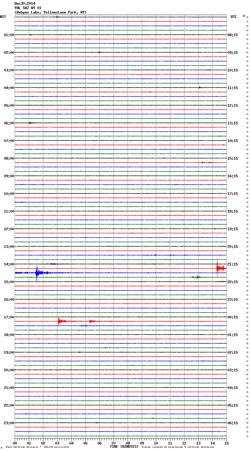Click the Traces clipped at plus/minus 5 divisions note

pos(178,447)
